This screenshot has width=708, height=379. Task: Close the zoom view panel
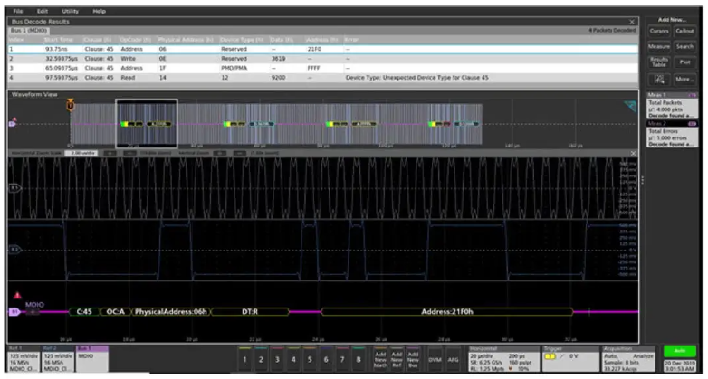633,154
